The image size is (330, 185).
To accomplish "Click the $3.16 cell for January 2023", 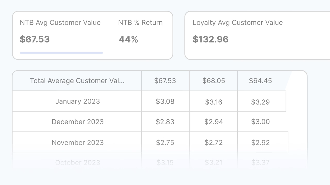I will pyautogui.click(x=213, y=102).
